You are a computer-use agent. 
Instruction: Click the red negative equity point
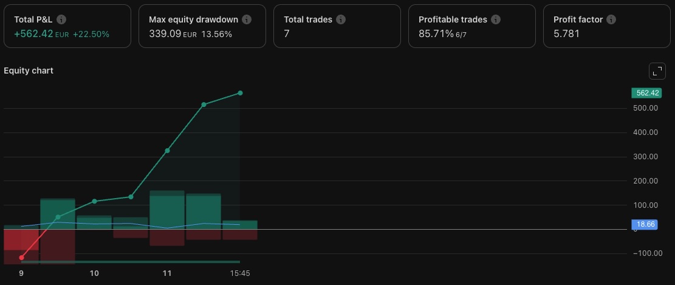[x=21, y=258]
